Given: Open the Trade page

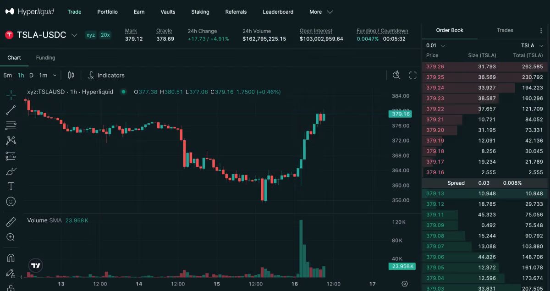Looking at the screenshot, I should [x=74, y=12].
